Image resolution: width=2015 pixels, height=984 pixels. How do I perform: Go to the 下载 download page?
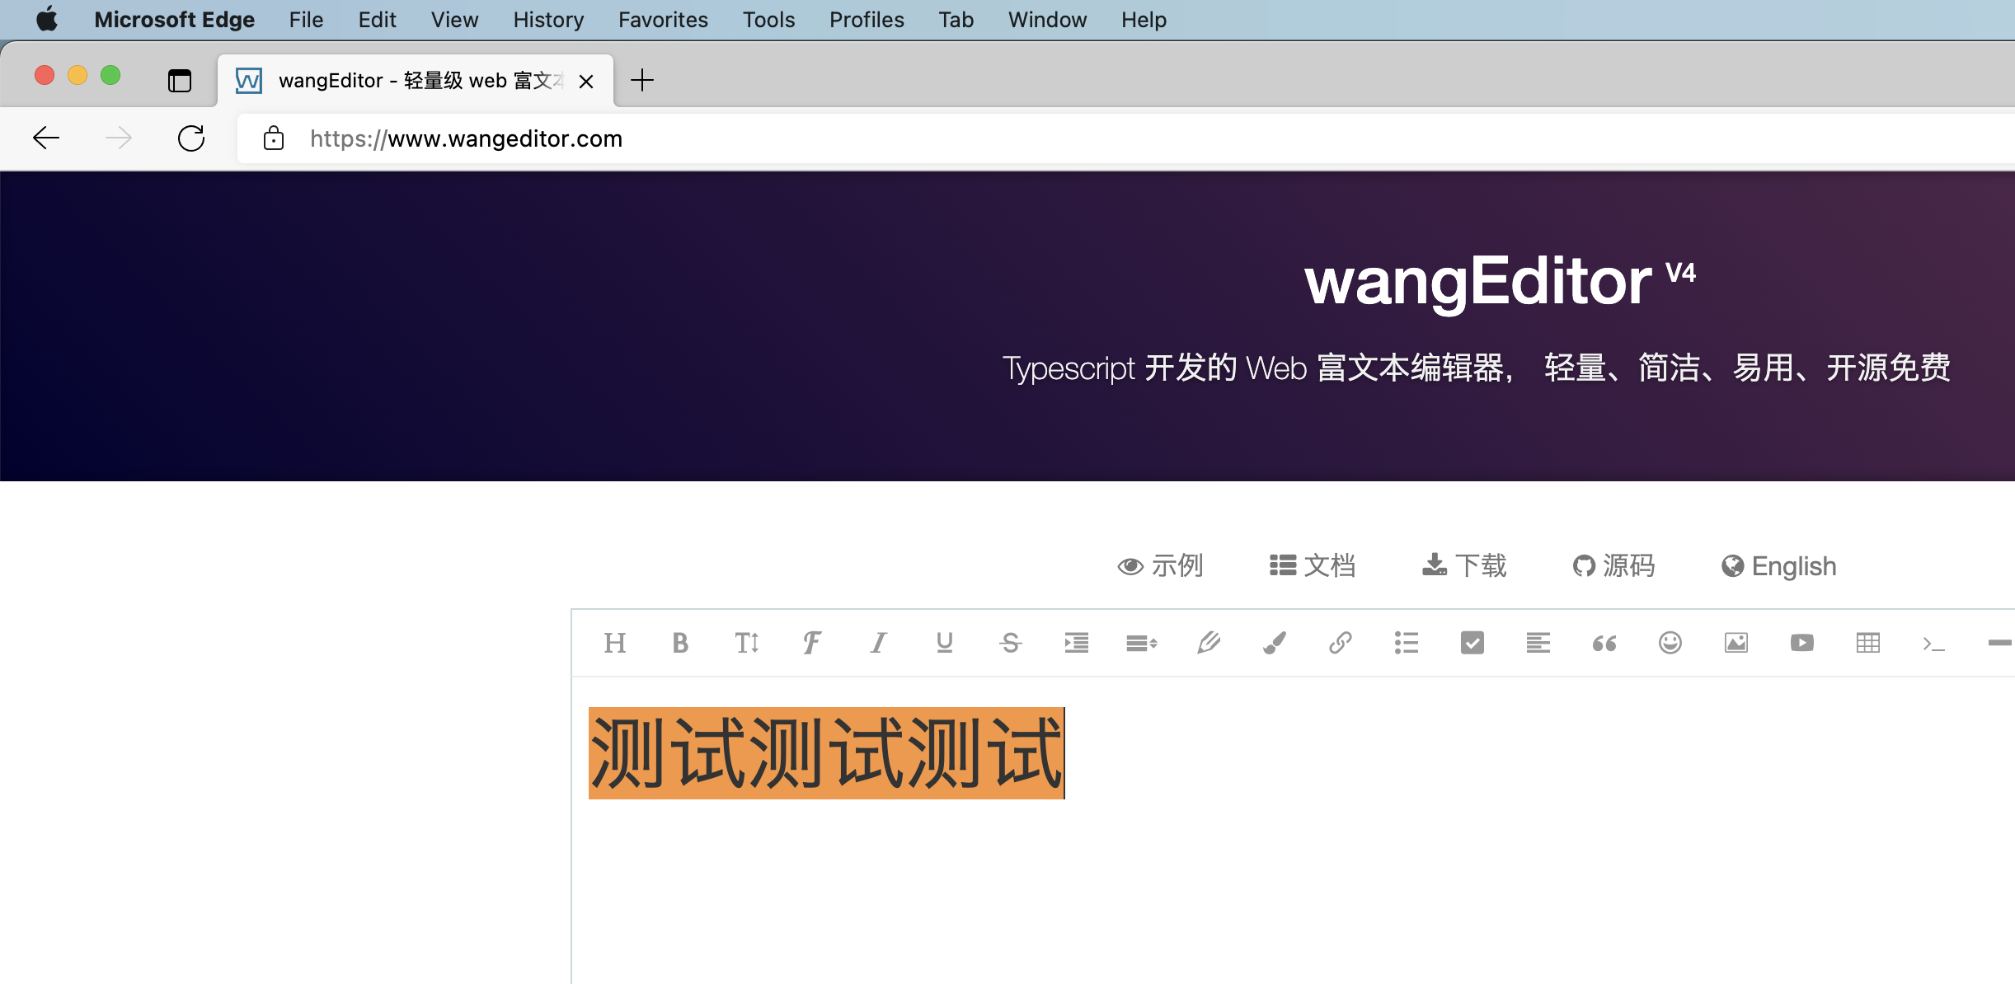(x=1464, y=565)
